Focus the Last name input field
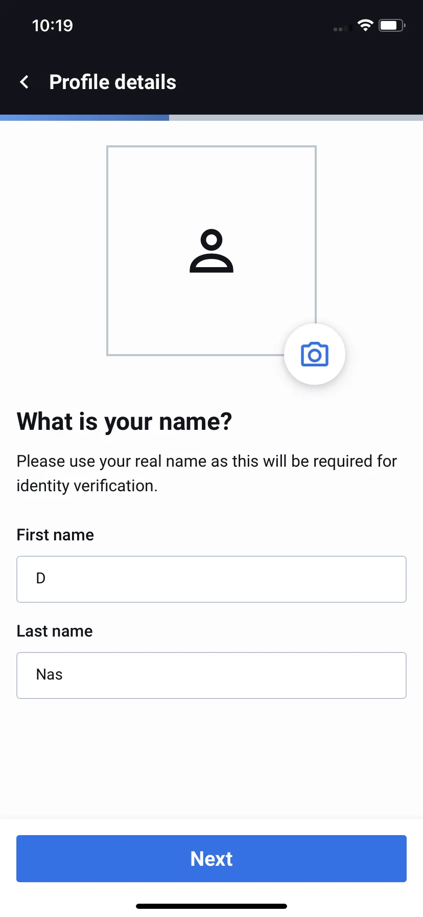Image resolution: width=423 pixels, height=917 pixels. 212,675
